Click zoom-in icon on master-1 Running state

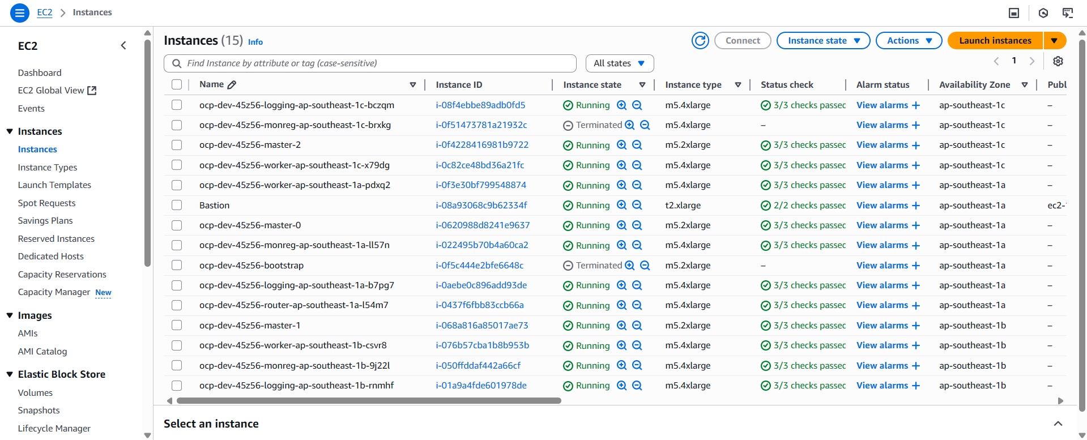[621, 325]
